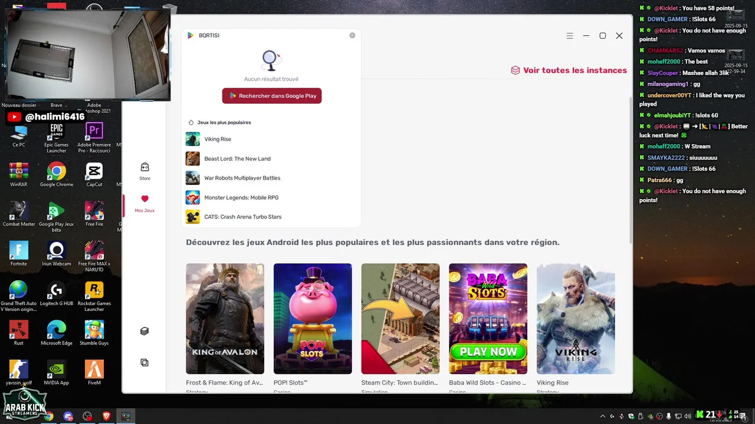Image resolution: width=755 pixels, height=424 pixels.
Task: Open Voir toutes les instances link
Action: [569, 70]
